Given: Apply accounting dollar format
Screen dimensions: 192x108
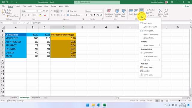Looking at the screenshot, I should click(86, 15).
